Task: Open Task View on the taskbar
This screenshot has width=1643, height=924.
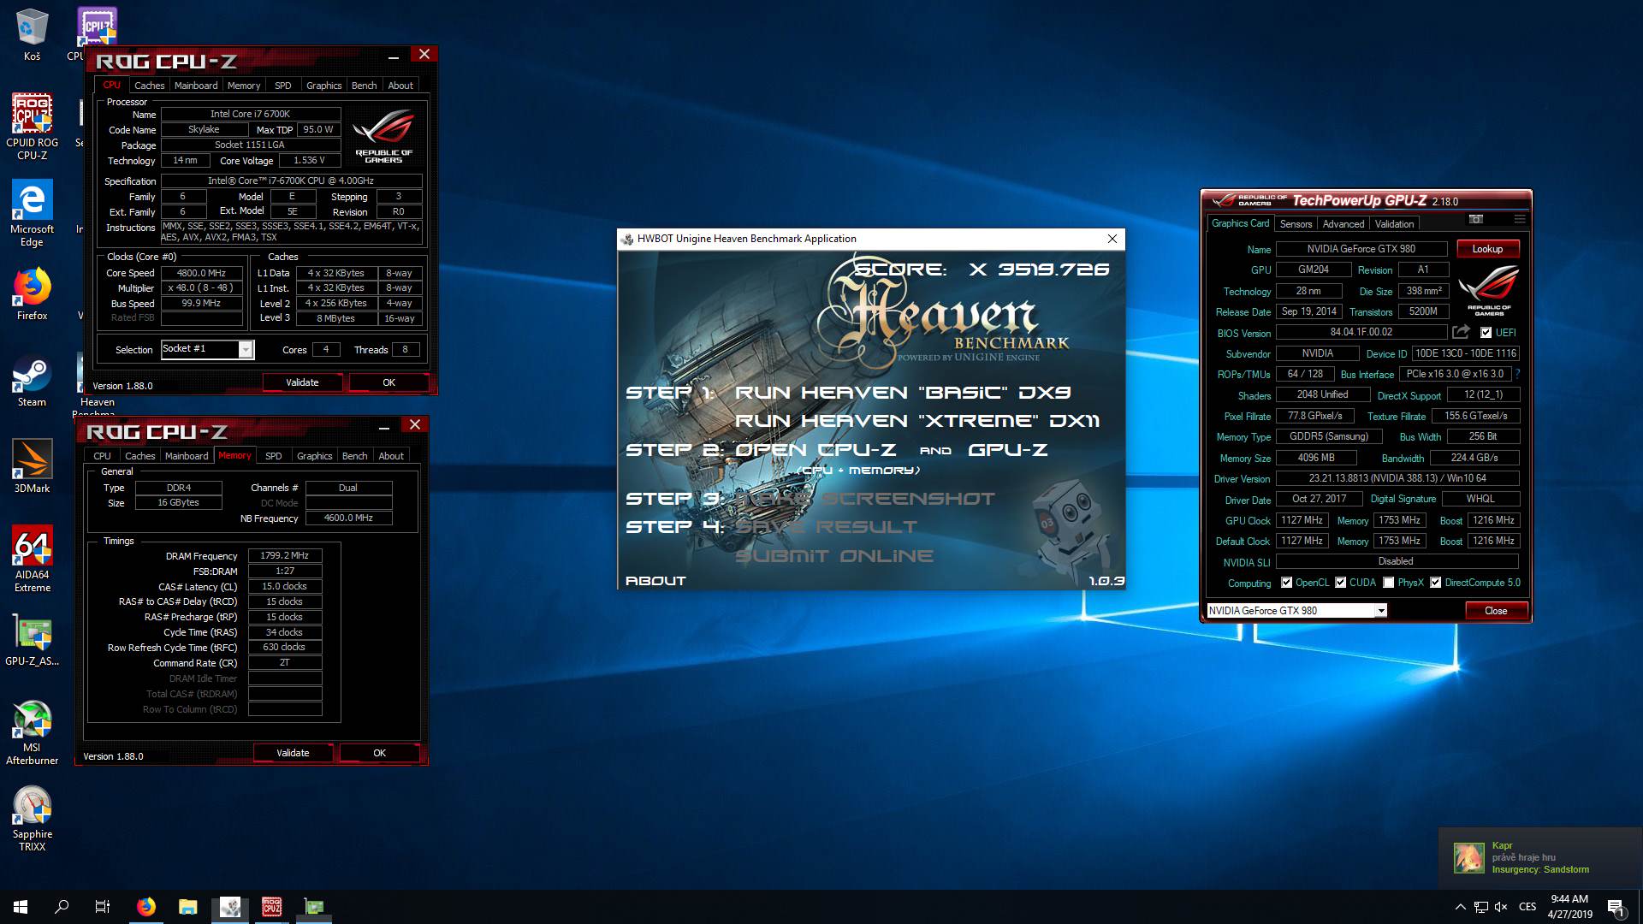Action: [103, 907]
